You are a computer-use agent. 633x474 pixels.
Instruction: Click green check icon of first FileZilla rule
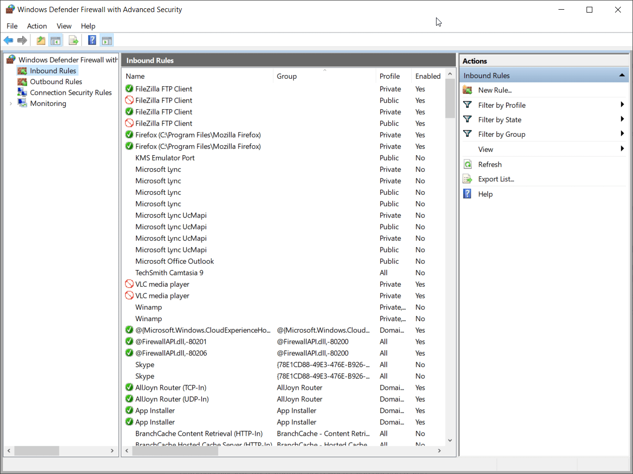click(129, 89)
